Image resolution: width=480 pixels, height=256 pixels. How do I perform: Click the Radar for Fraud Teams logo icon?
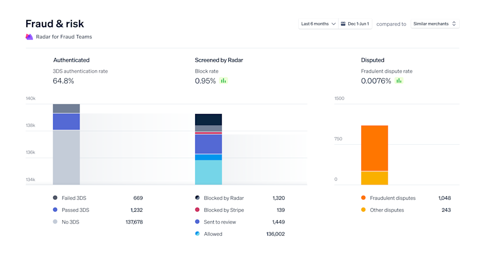(29, 37)
